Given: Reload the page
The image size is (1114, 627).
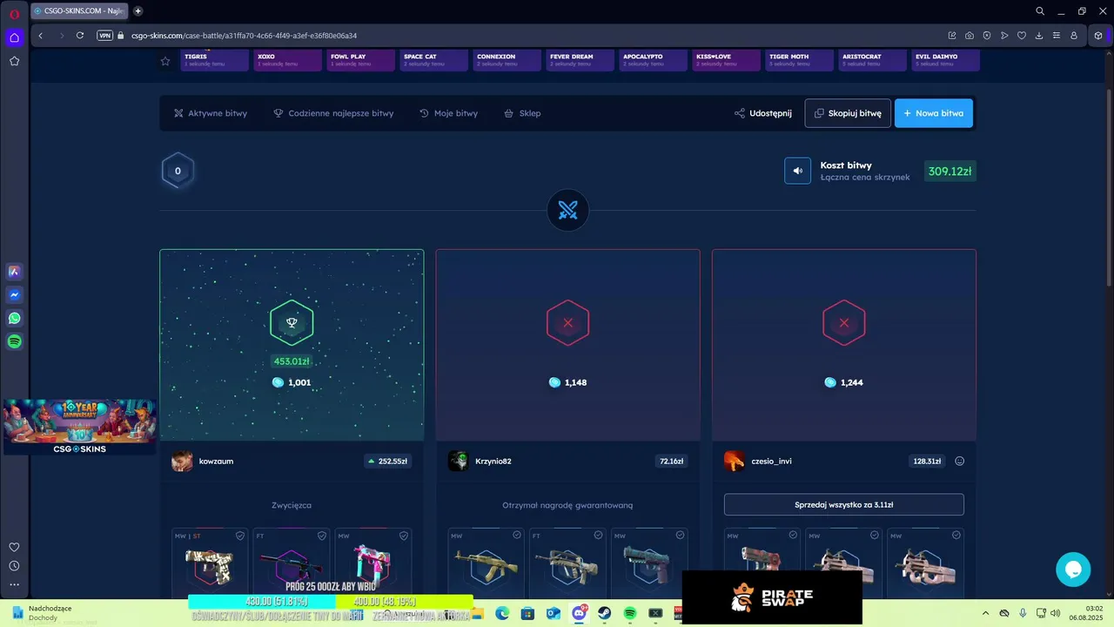Looking at the screenshot, I should pos(80,36).
